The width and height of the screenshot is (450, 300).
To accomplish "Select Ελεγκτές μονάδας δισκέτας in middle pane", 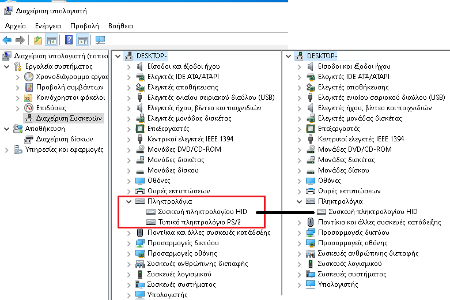I will click(190, 118).
